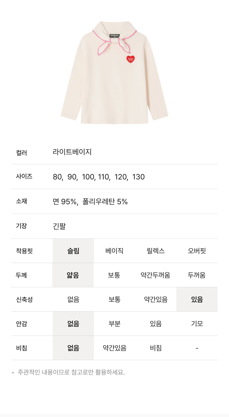Image resolution: width=229 pixels, height=417 pixels.
Task: Select 얇음 in the 두께 row
Action: 73,275
